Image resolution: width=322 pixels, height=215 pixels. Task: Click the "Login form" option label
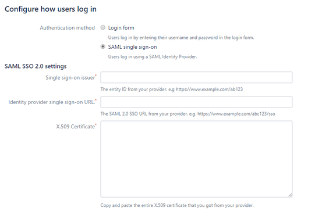121,28
